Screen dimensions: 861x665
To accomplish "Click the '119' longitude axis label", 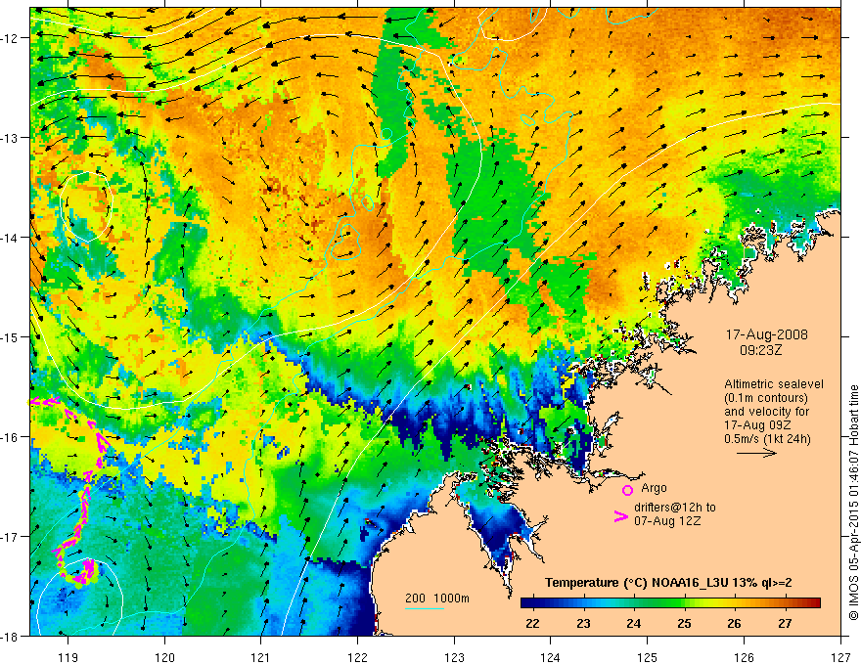I will coord(68,657).
